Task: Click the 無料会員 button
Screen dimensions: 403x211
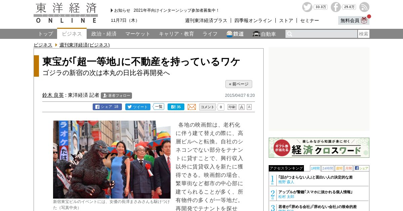Action: coord(354,20)
